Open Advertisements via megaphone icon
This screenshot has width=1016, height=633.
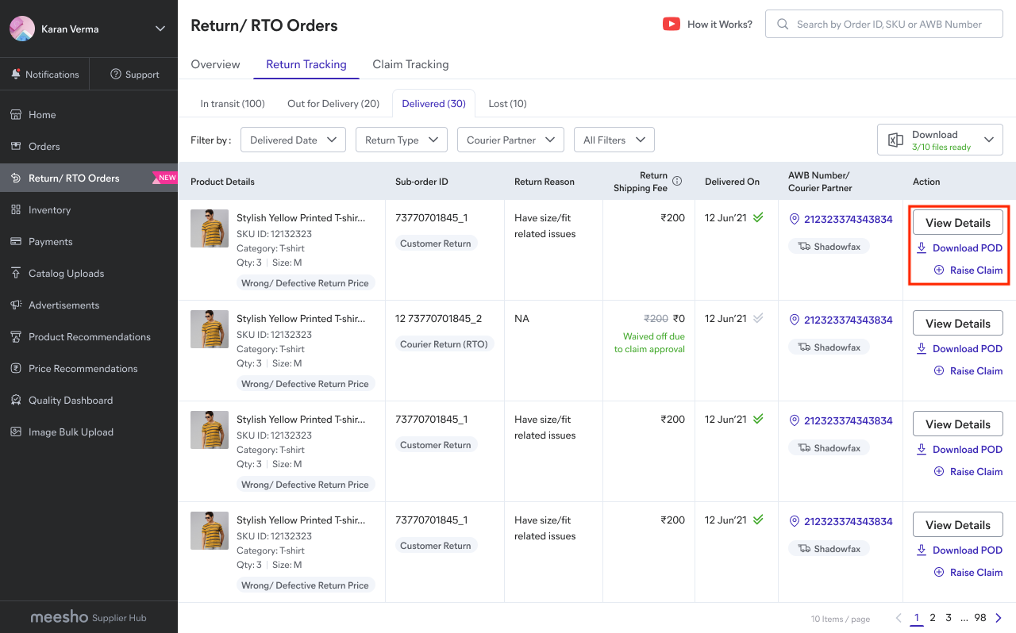pyautogui.click(x=16, y=305)
